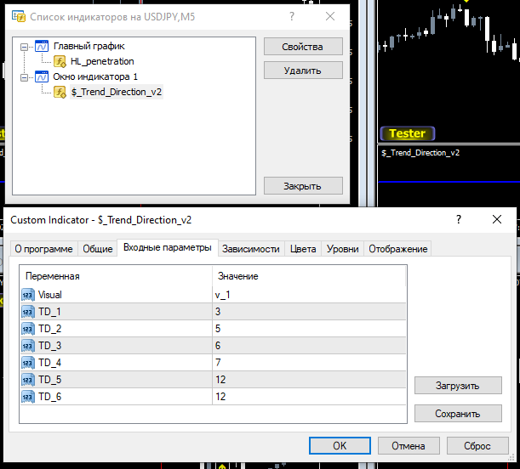Image resolution: width=520 pixels, height=469 pixels.
Task: Click the Сохранить button
Action: click(x=458, y=414)
